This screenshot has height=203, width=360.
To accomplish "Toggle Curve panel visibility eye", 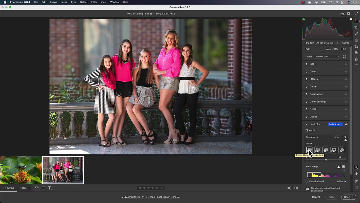I will coord(346,87).
